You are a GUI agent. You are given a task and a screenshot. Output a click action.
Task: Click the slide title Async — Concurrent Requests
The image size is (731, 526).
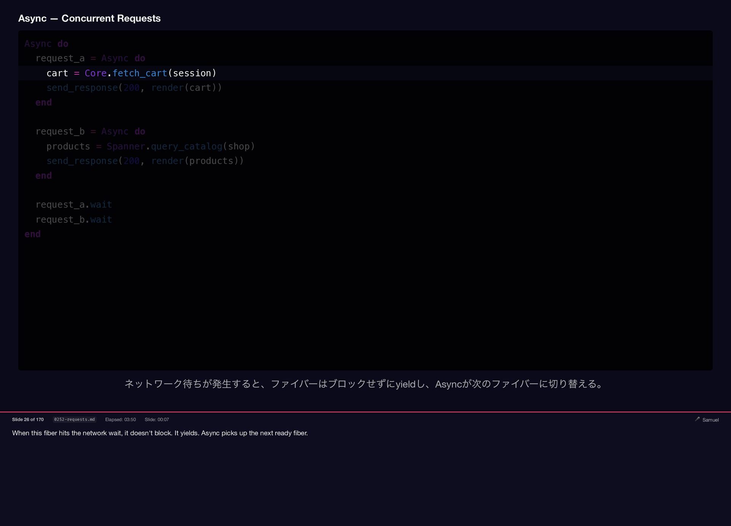89,18
